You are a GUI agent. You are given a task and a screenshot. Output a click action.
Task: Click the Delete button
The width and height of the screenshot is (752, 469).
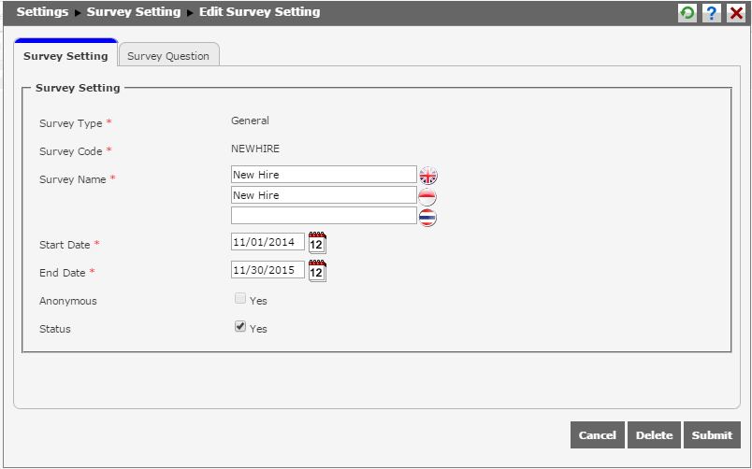[654, 435]
